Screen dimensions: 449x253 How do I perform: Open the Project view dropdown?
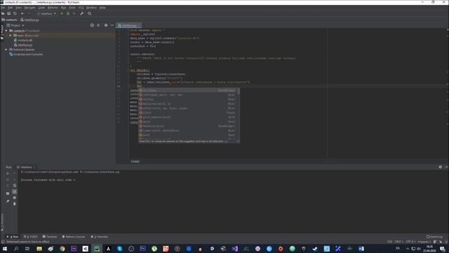click(x=15, y=25)
